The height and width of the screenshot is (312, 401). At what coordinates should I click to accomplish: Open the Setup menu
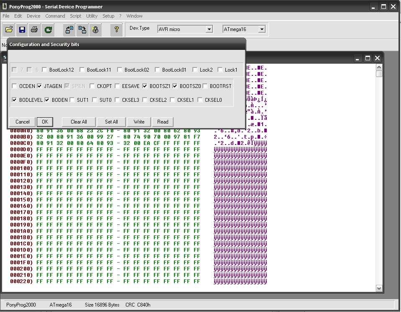click(108, 16)
